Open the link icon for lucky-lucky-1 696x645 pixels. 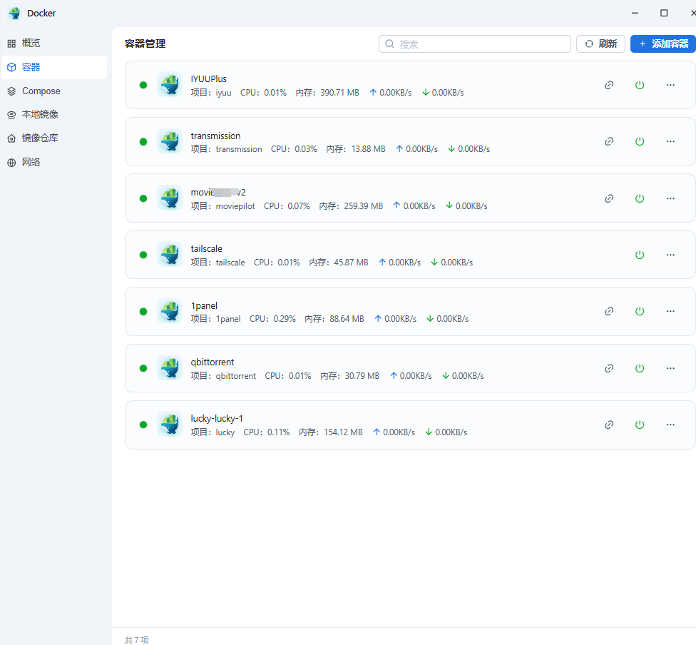[609, 425]
